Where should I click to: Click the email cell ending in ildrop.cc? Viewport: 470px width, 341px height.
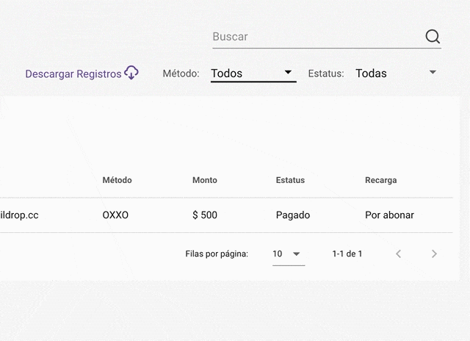(19, 215)
